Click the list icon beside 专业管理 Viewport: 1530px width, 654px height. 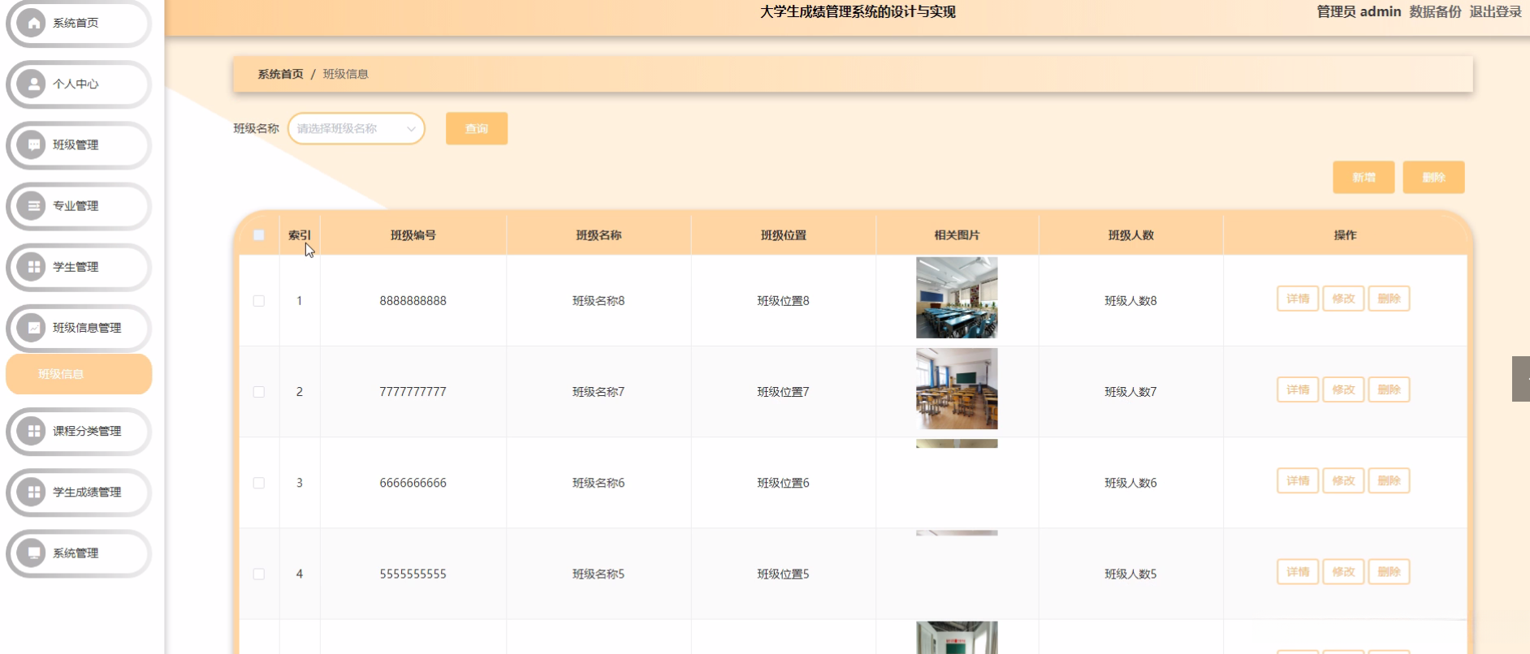[32, 206]
